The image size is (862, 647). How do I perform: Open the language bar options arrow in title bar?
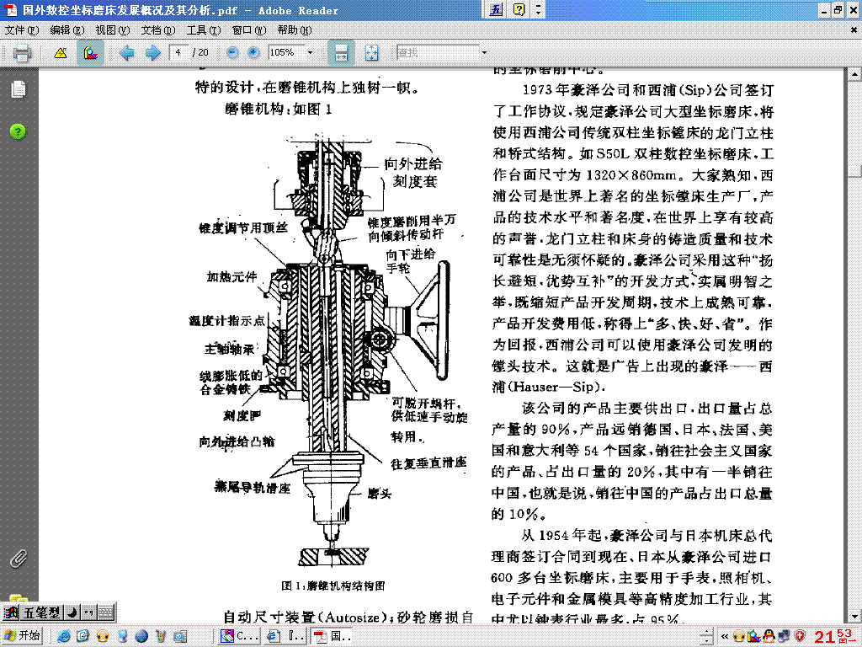click(x=538, y=9)
